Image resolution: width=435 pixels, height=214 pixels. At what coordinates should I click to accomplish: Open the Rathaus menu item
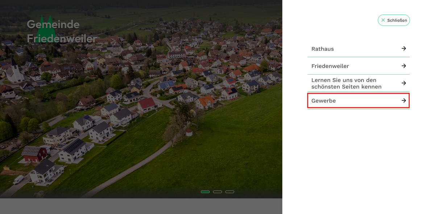[359, 49]
